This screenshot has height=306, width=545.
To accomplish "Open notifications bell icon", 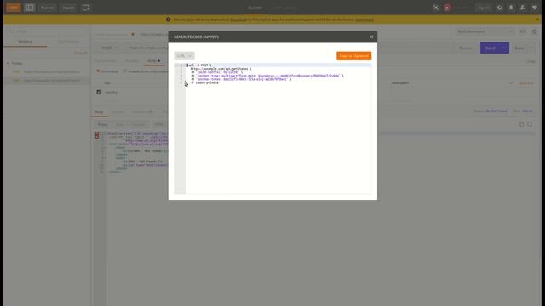I will 511,8.
